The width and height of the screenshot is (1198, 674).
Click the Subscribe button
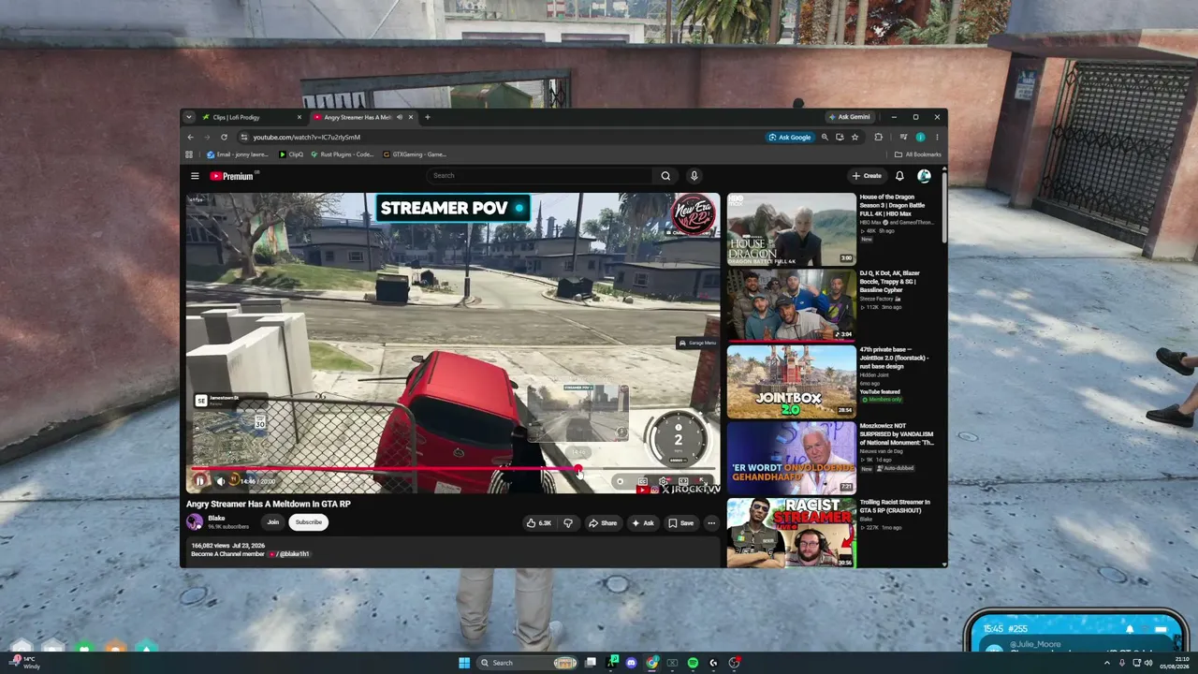pos(308,522)
